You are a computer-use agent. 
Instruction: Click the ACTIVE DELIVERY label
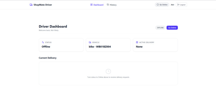coord(147,42)
